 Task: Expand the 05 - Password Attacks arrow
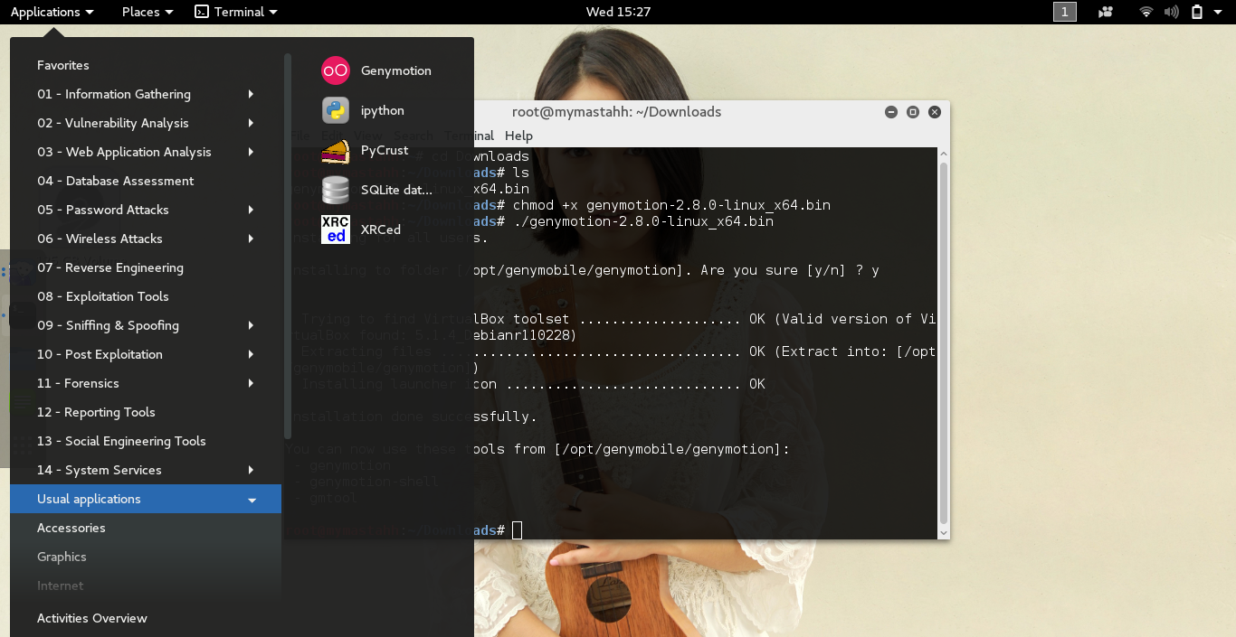coord(251,210)
